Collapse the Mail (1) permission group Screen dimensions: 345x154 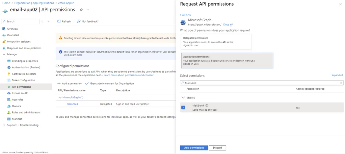(183, 97)
